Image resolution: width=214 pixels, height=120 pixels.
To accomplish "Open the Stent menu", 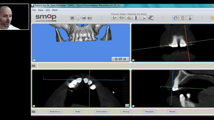I will tap(55, 10).
